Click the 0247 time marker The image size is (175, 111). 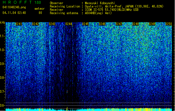tap(119, 24)
